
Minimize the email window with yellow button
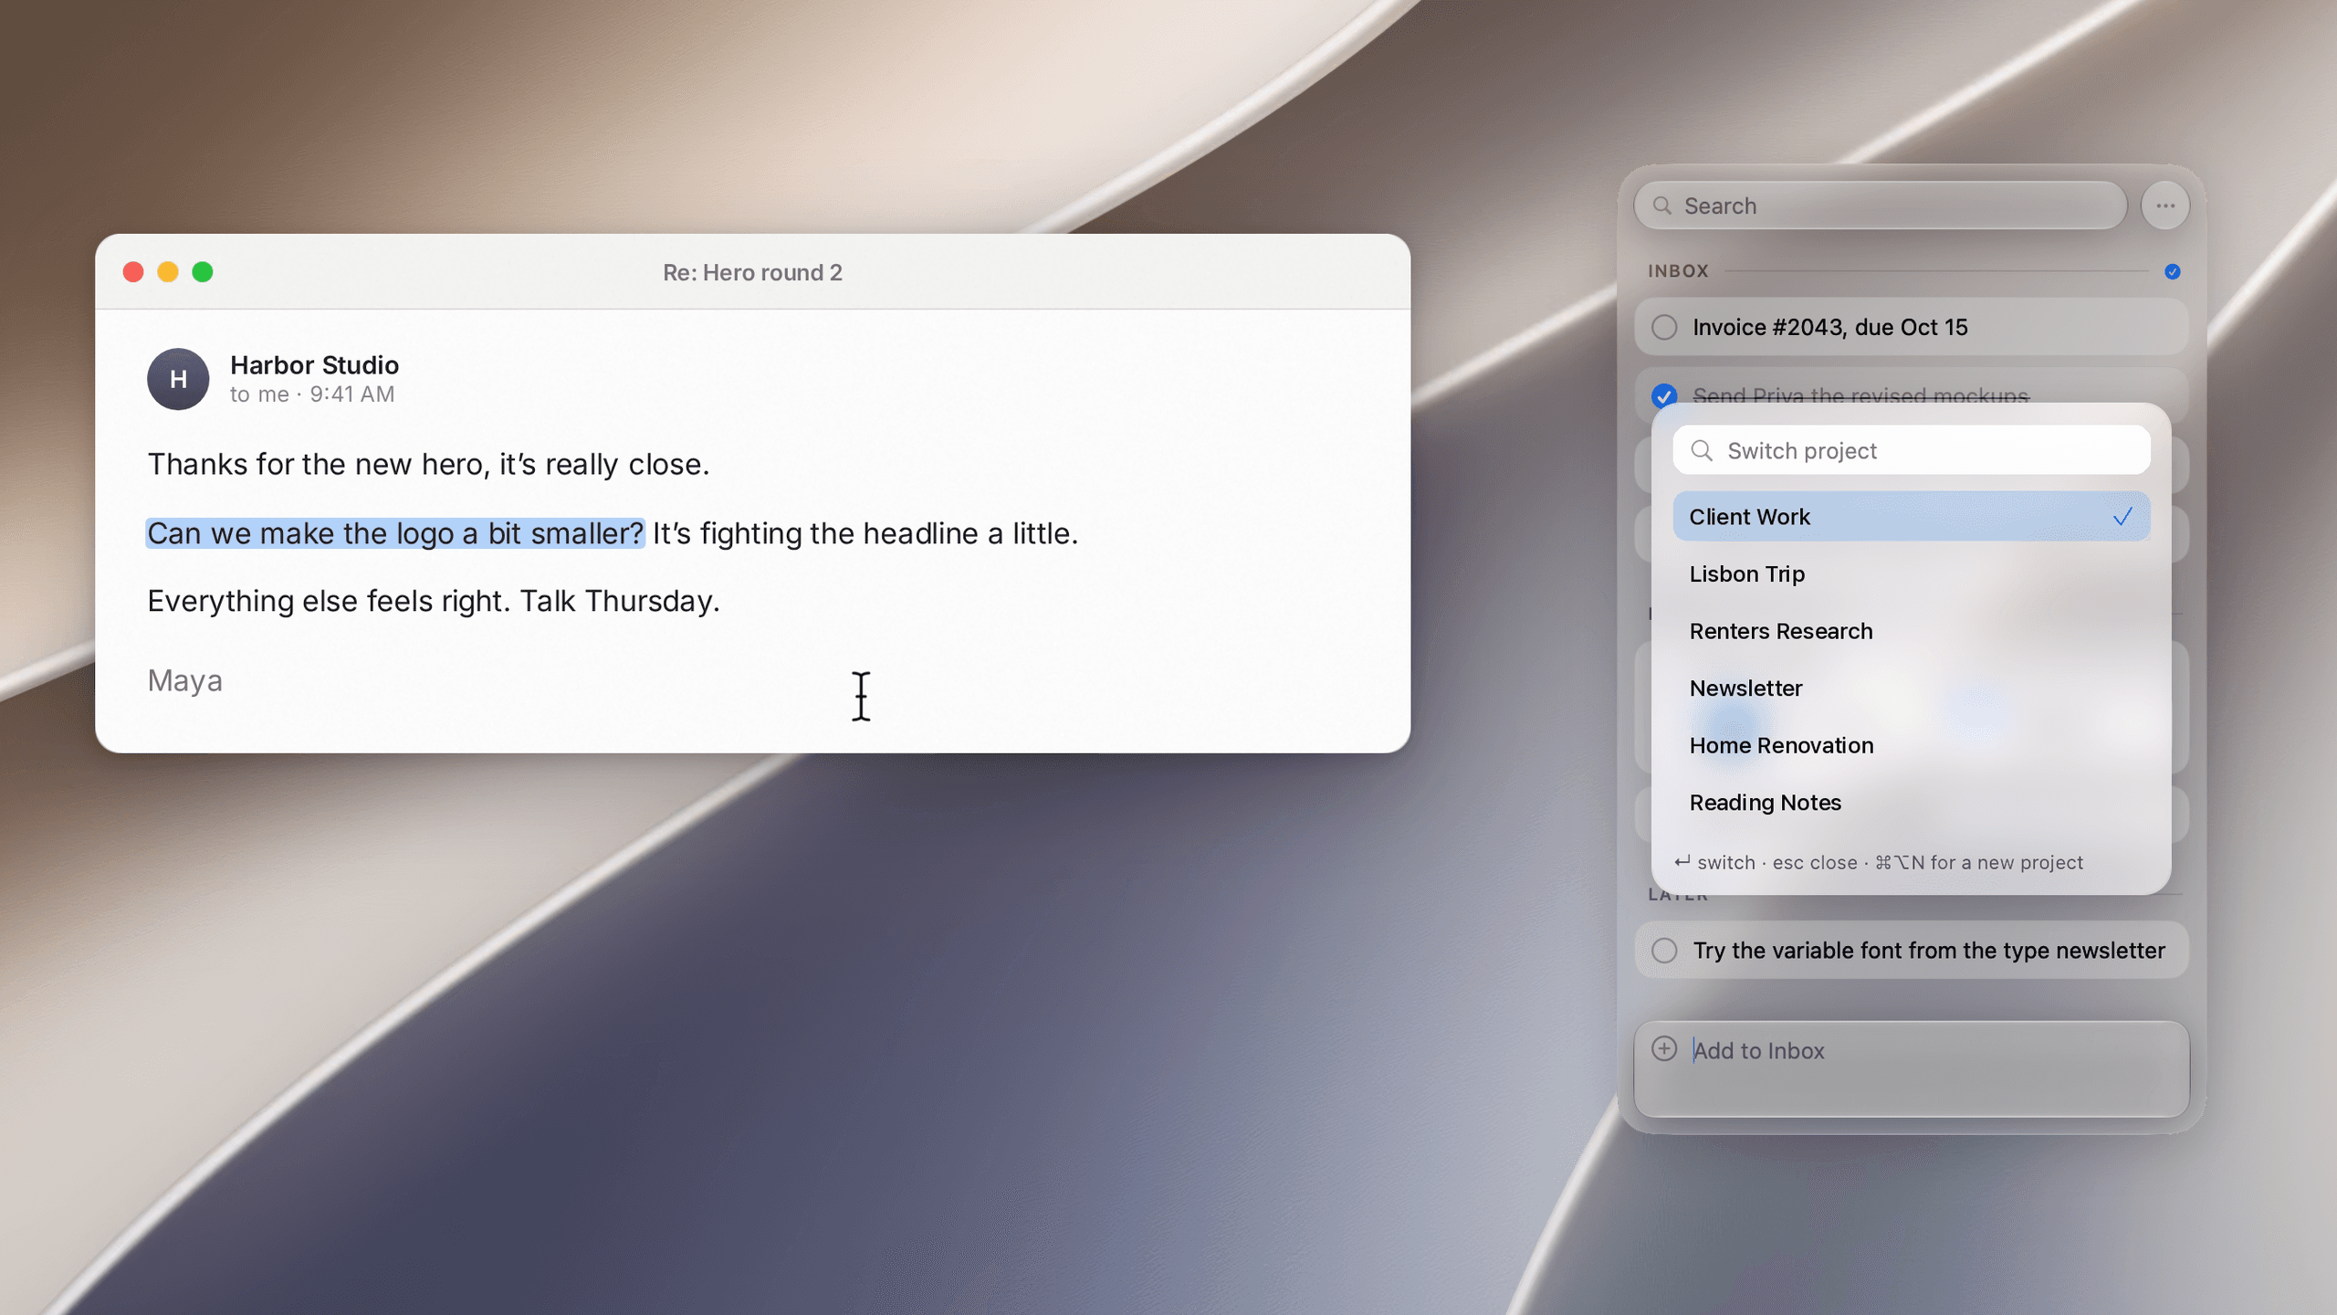[x=168, y=272]
